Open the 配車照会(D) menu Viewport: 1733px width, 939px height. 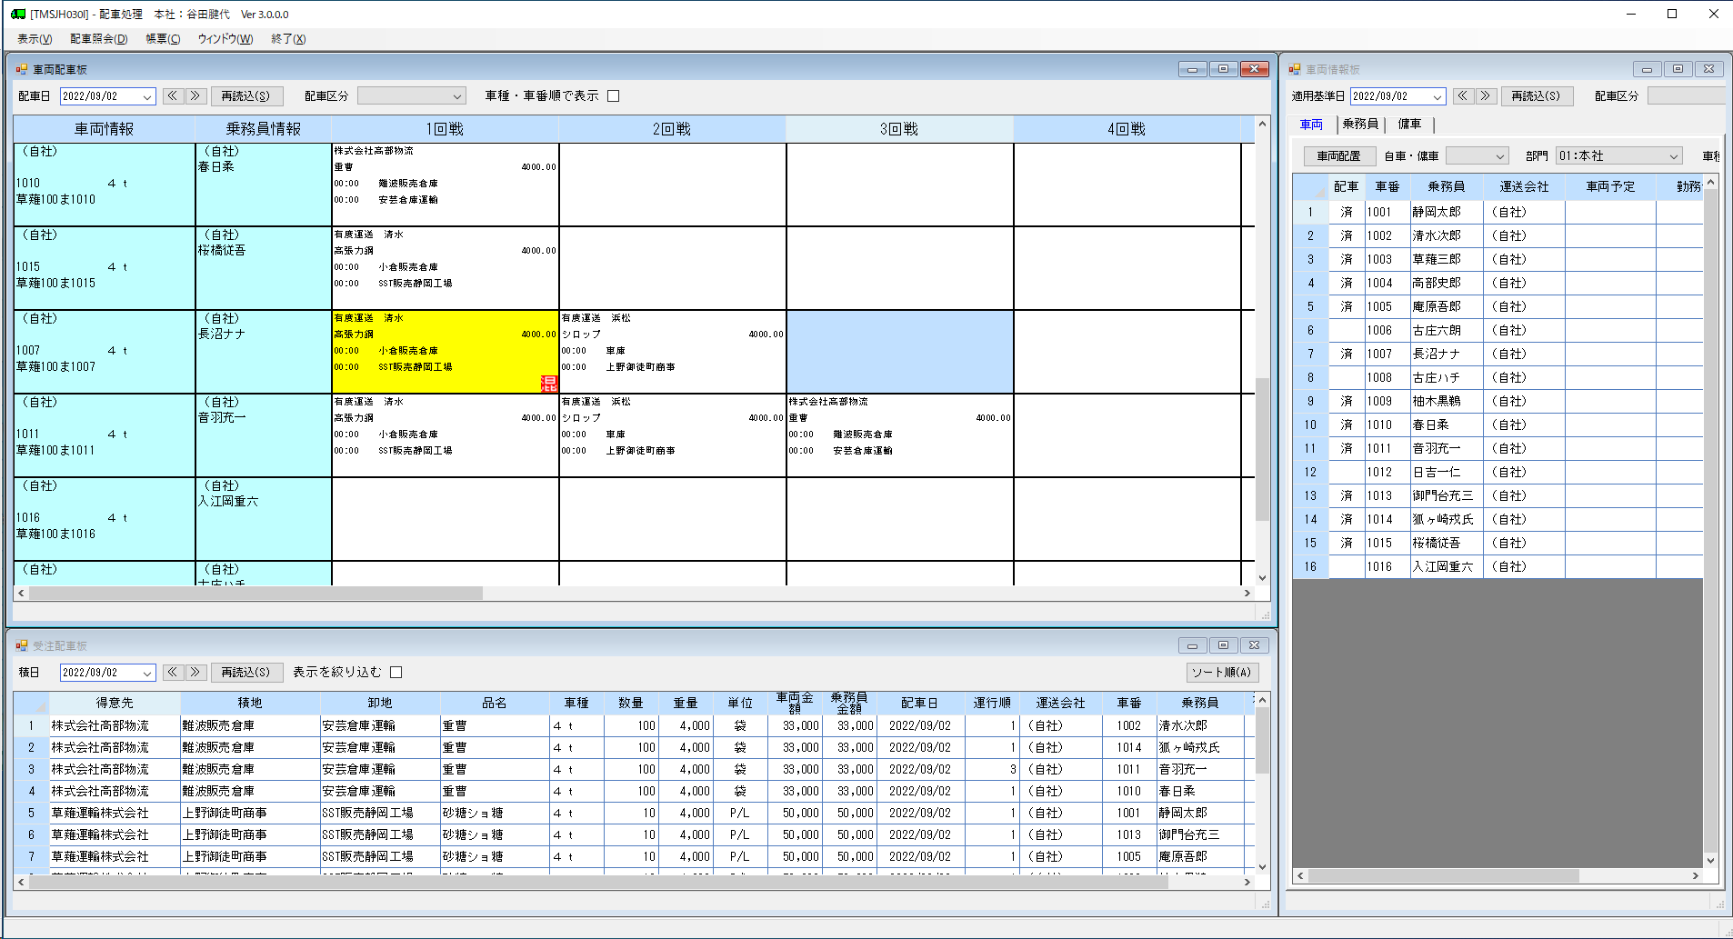(x=98, y=39)
